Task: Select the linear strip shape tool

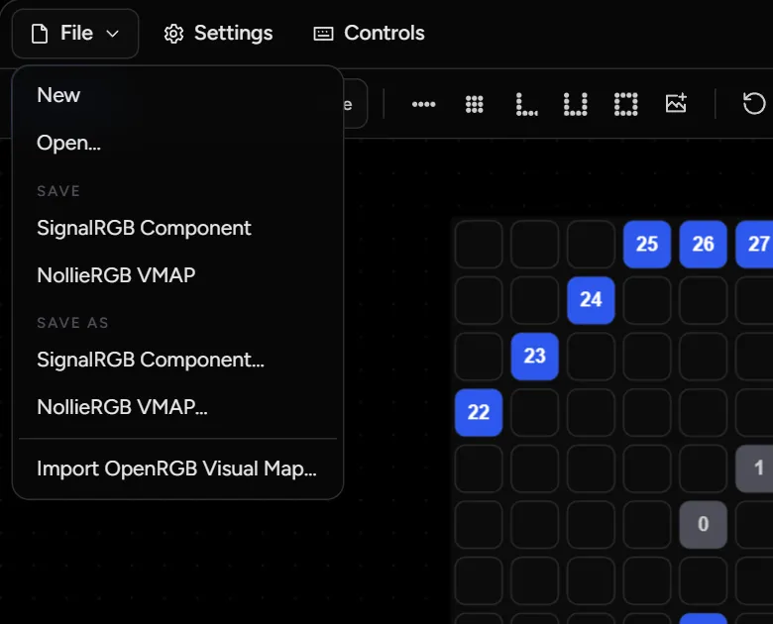Action: [x=423, y=104]
